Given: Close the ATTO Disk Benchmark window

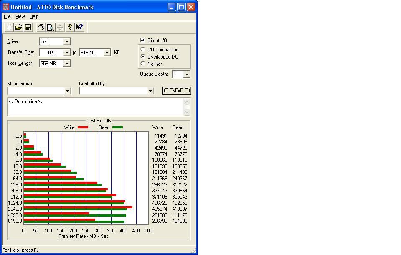Looking at the screenshot, I should [x=191, y=7].
